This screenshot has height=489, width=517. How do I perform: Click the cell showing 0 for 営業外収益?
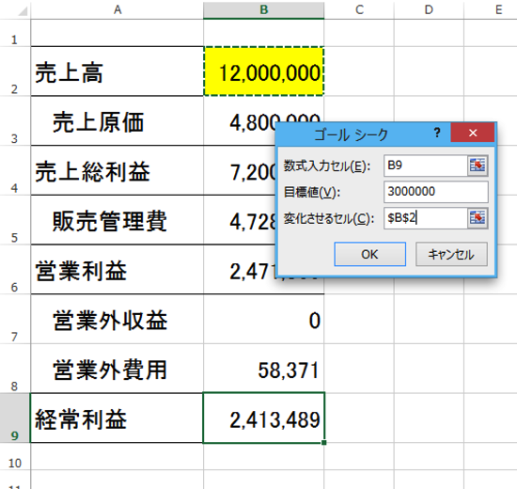click(x=264, y=319)
